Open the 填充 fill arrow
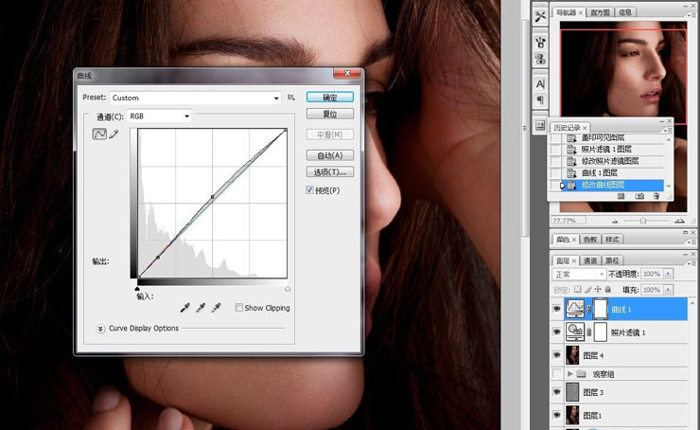Image resolution: width=700 pixels, height=430 pixels. click(x=668, y=290)
